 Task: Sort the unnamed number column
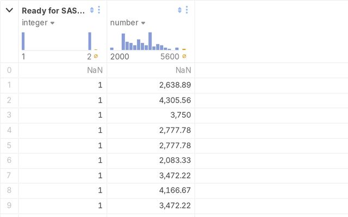(x=181, y=10)
